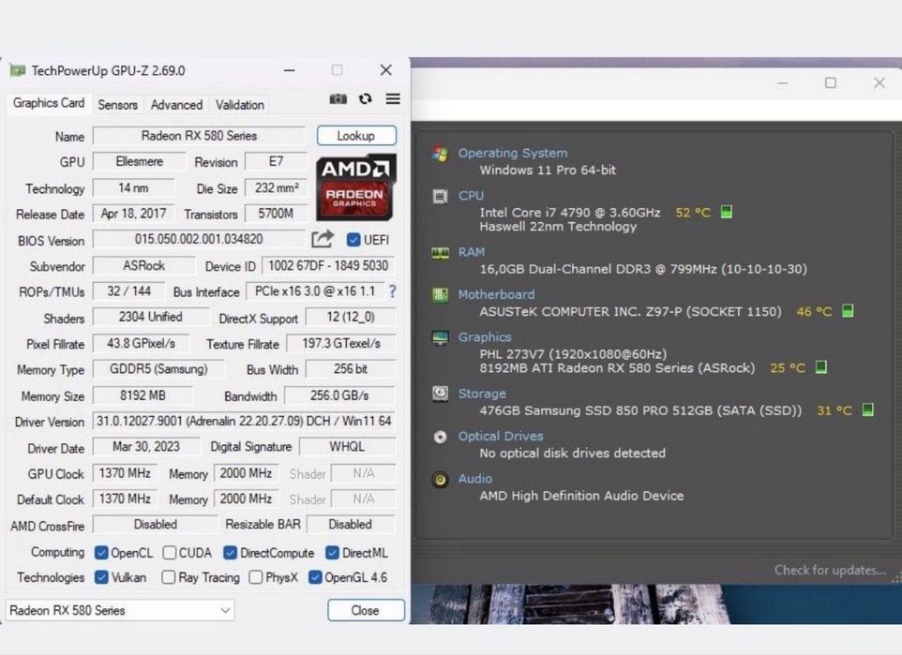Click the Driver Version field value

point(244,421)
